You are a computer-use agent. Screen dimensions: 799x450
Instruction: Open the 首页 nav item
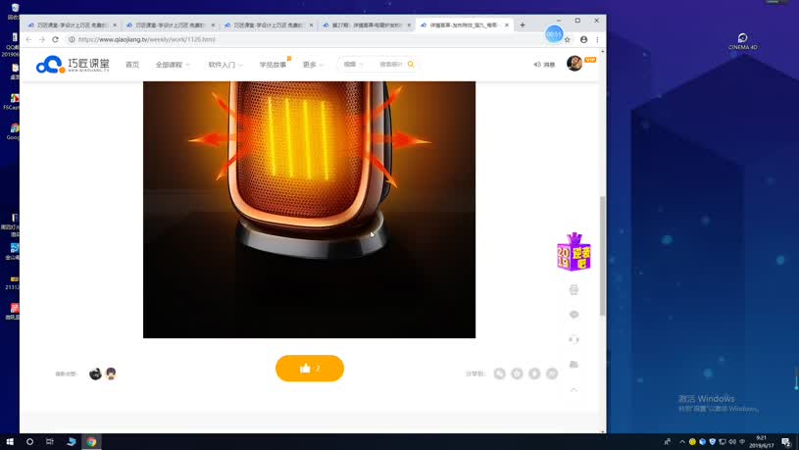click(x=132, y=65)
